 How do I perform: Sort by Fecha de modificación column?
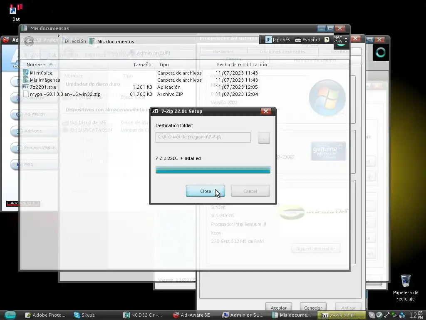pos(242,65)
